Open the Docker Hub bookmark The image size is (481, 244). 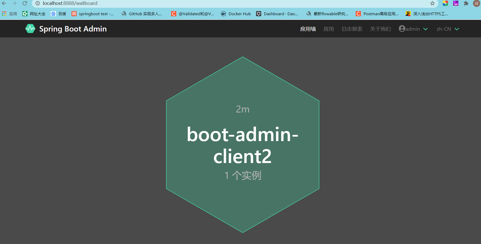tap(236, 14)
